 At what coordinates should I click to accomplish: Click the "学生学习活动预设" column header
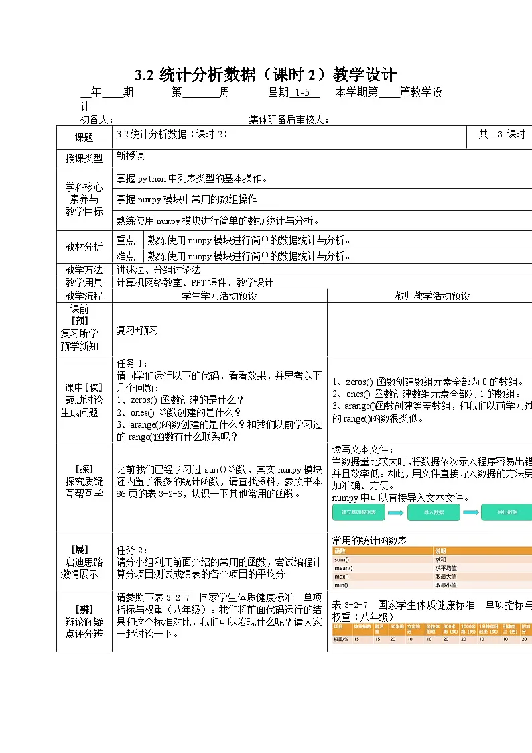pyautogui.click(x=219, y=296)
